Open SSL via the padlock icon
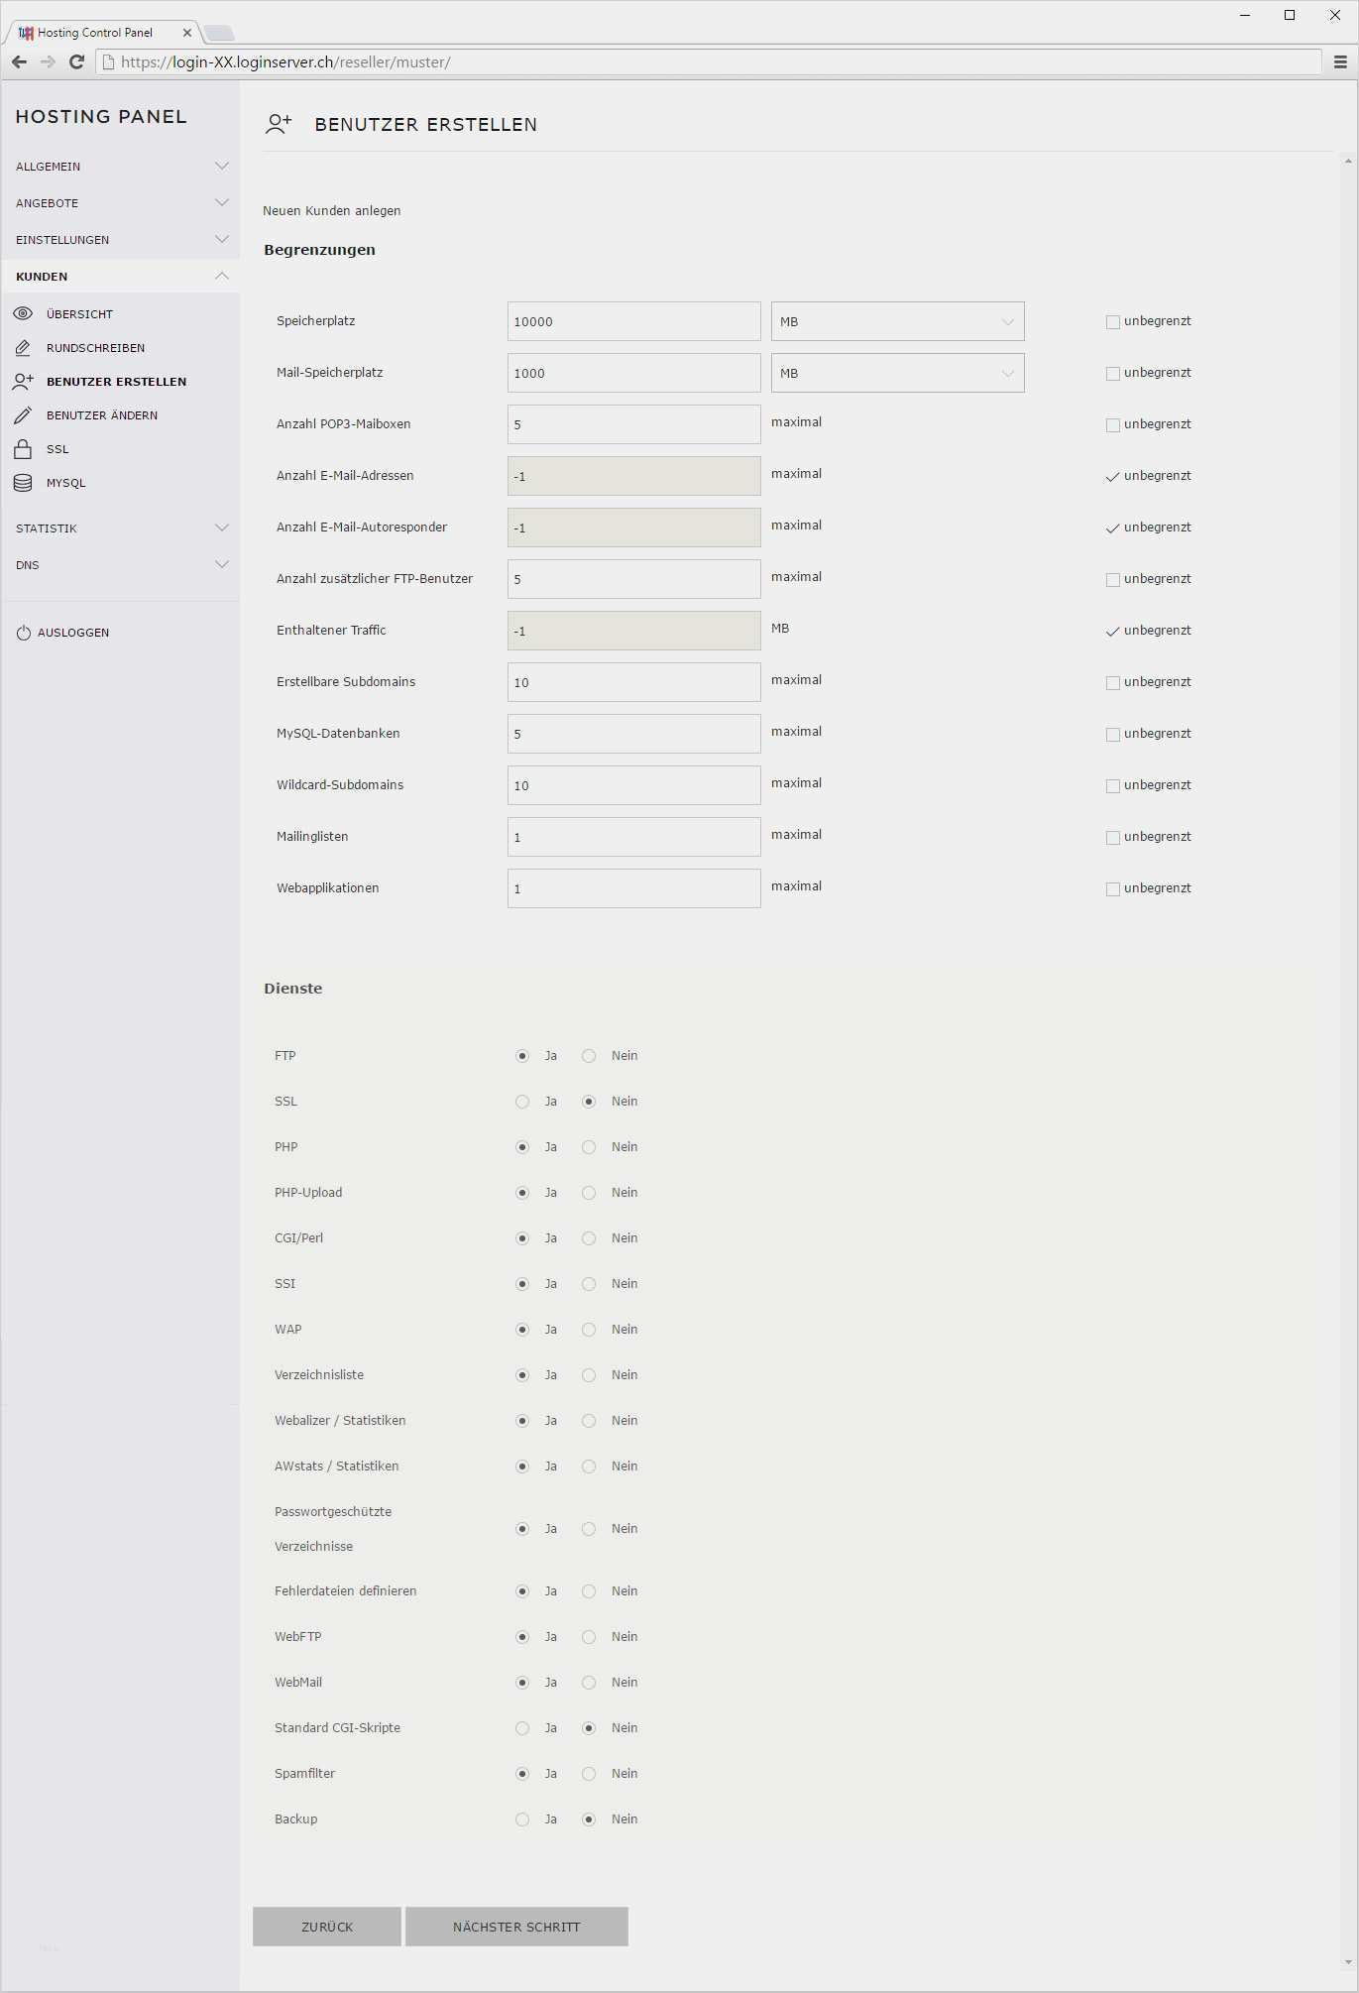1359x1993 pixels. coord(23,449)
